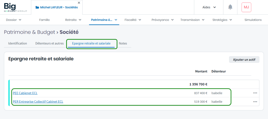Go to the Famille menu item
This screenshot has height=119, width=268.
point(44,20)
